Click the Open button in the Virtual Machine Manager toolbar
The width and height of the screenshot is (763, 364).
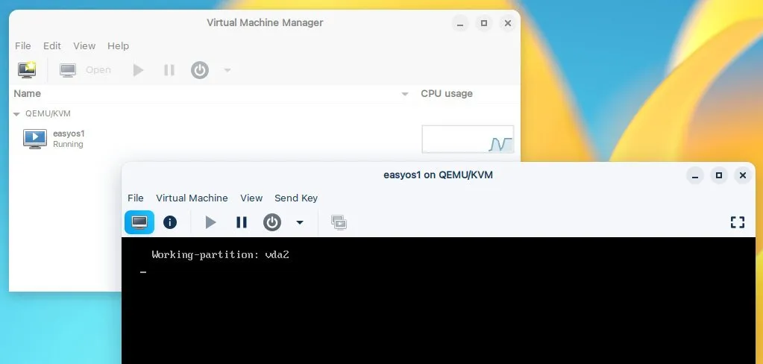[x=86, y=70]
